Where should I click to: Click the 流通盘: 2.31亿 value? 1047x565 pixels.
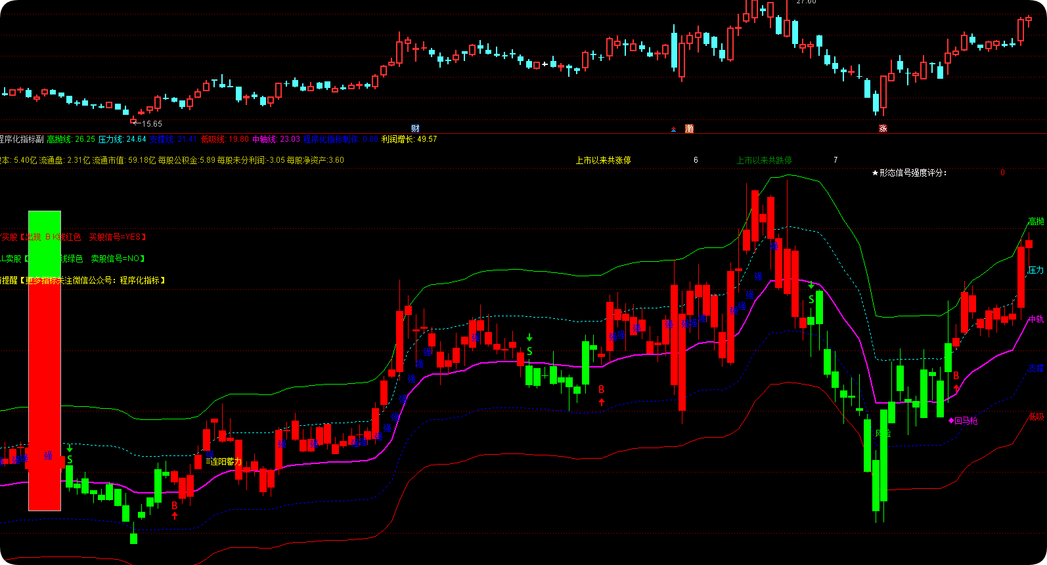(x=64, y=160)
